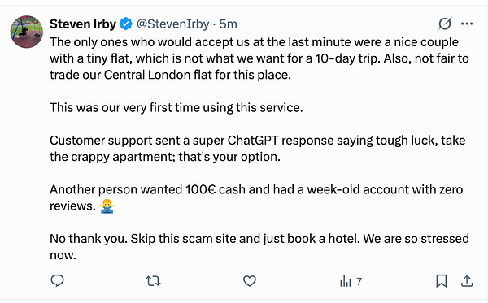
Task: Click the display name Steven Irby
Action: 83,24
